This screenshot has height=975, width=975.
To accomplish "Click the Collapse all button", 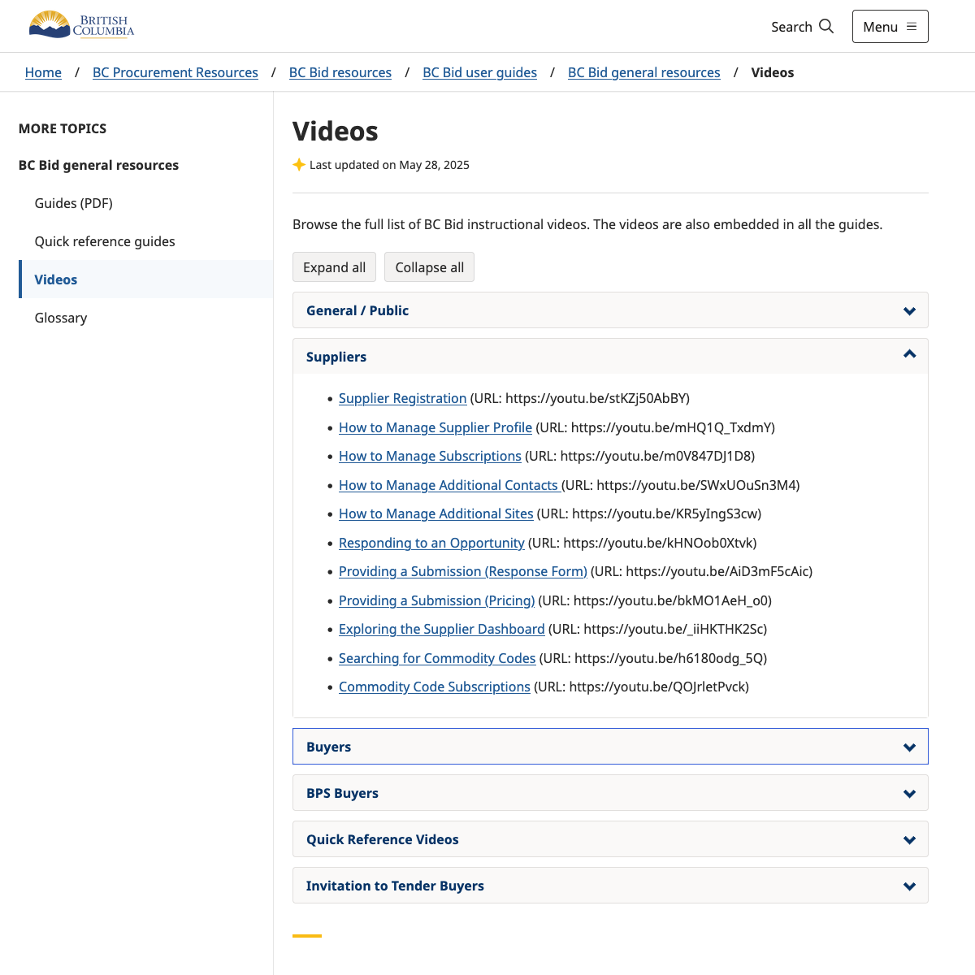I will coord(429,267).
